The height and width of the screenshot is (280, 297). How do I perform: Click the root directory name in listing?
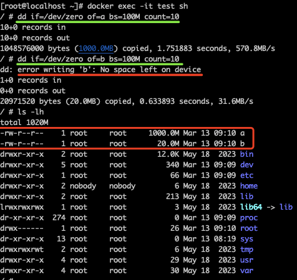click(x=249, y=228)
